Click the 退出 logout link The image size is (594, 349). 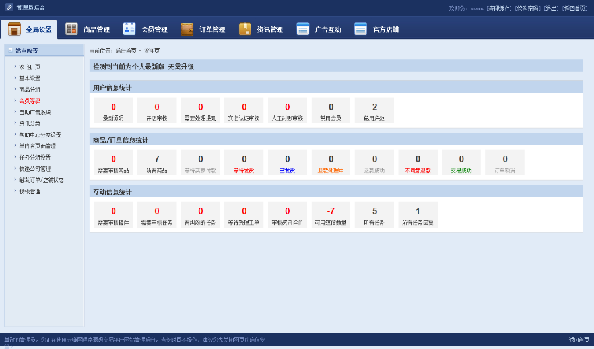coord(551,9)
